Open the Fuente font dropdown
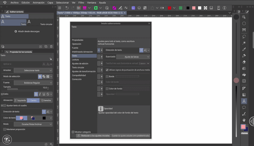This screenshot has height=146, width=254. click(33, 83)
